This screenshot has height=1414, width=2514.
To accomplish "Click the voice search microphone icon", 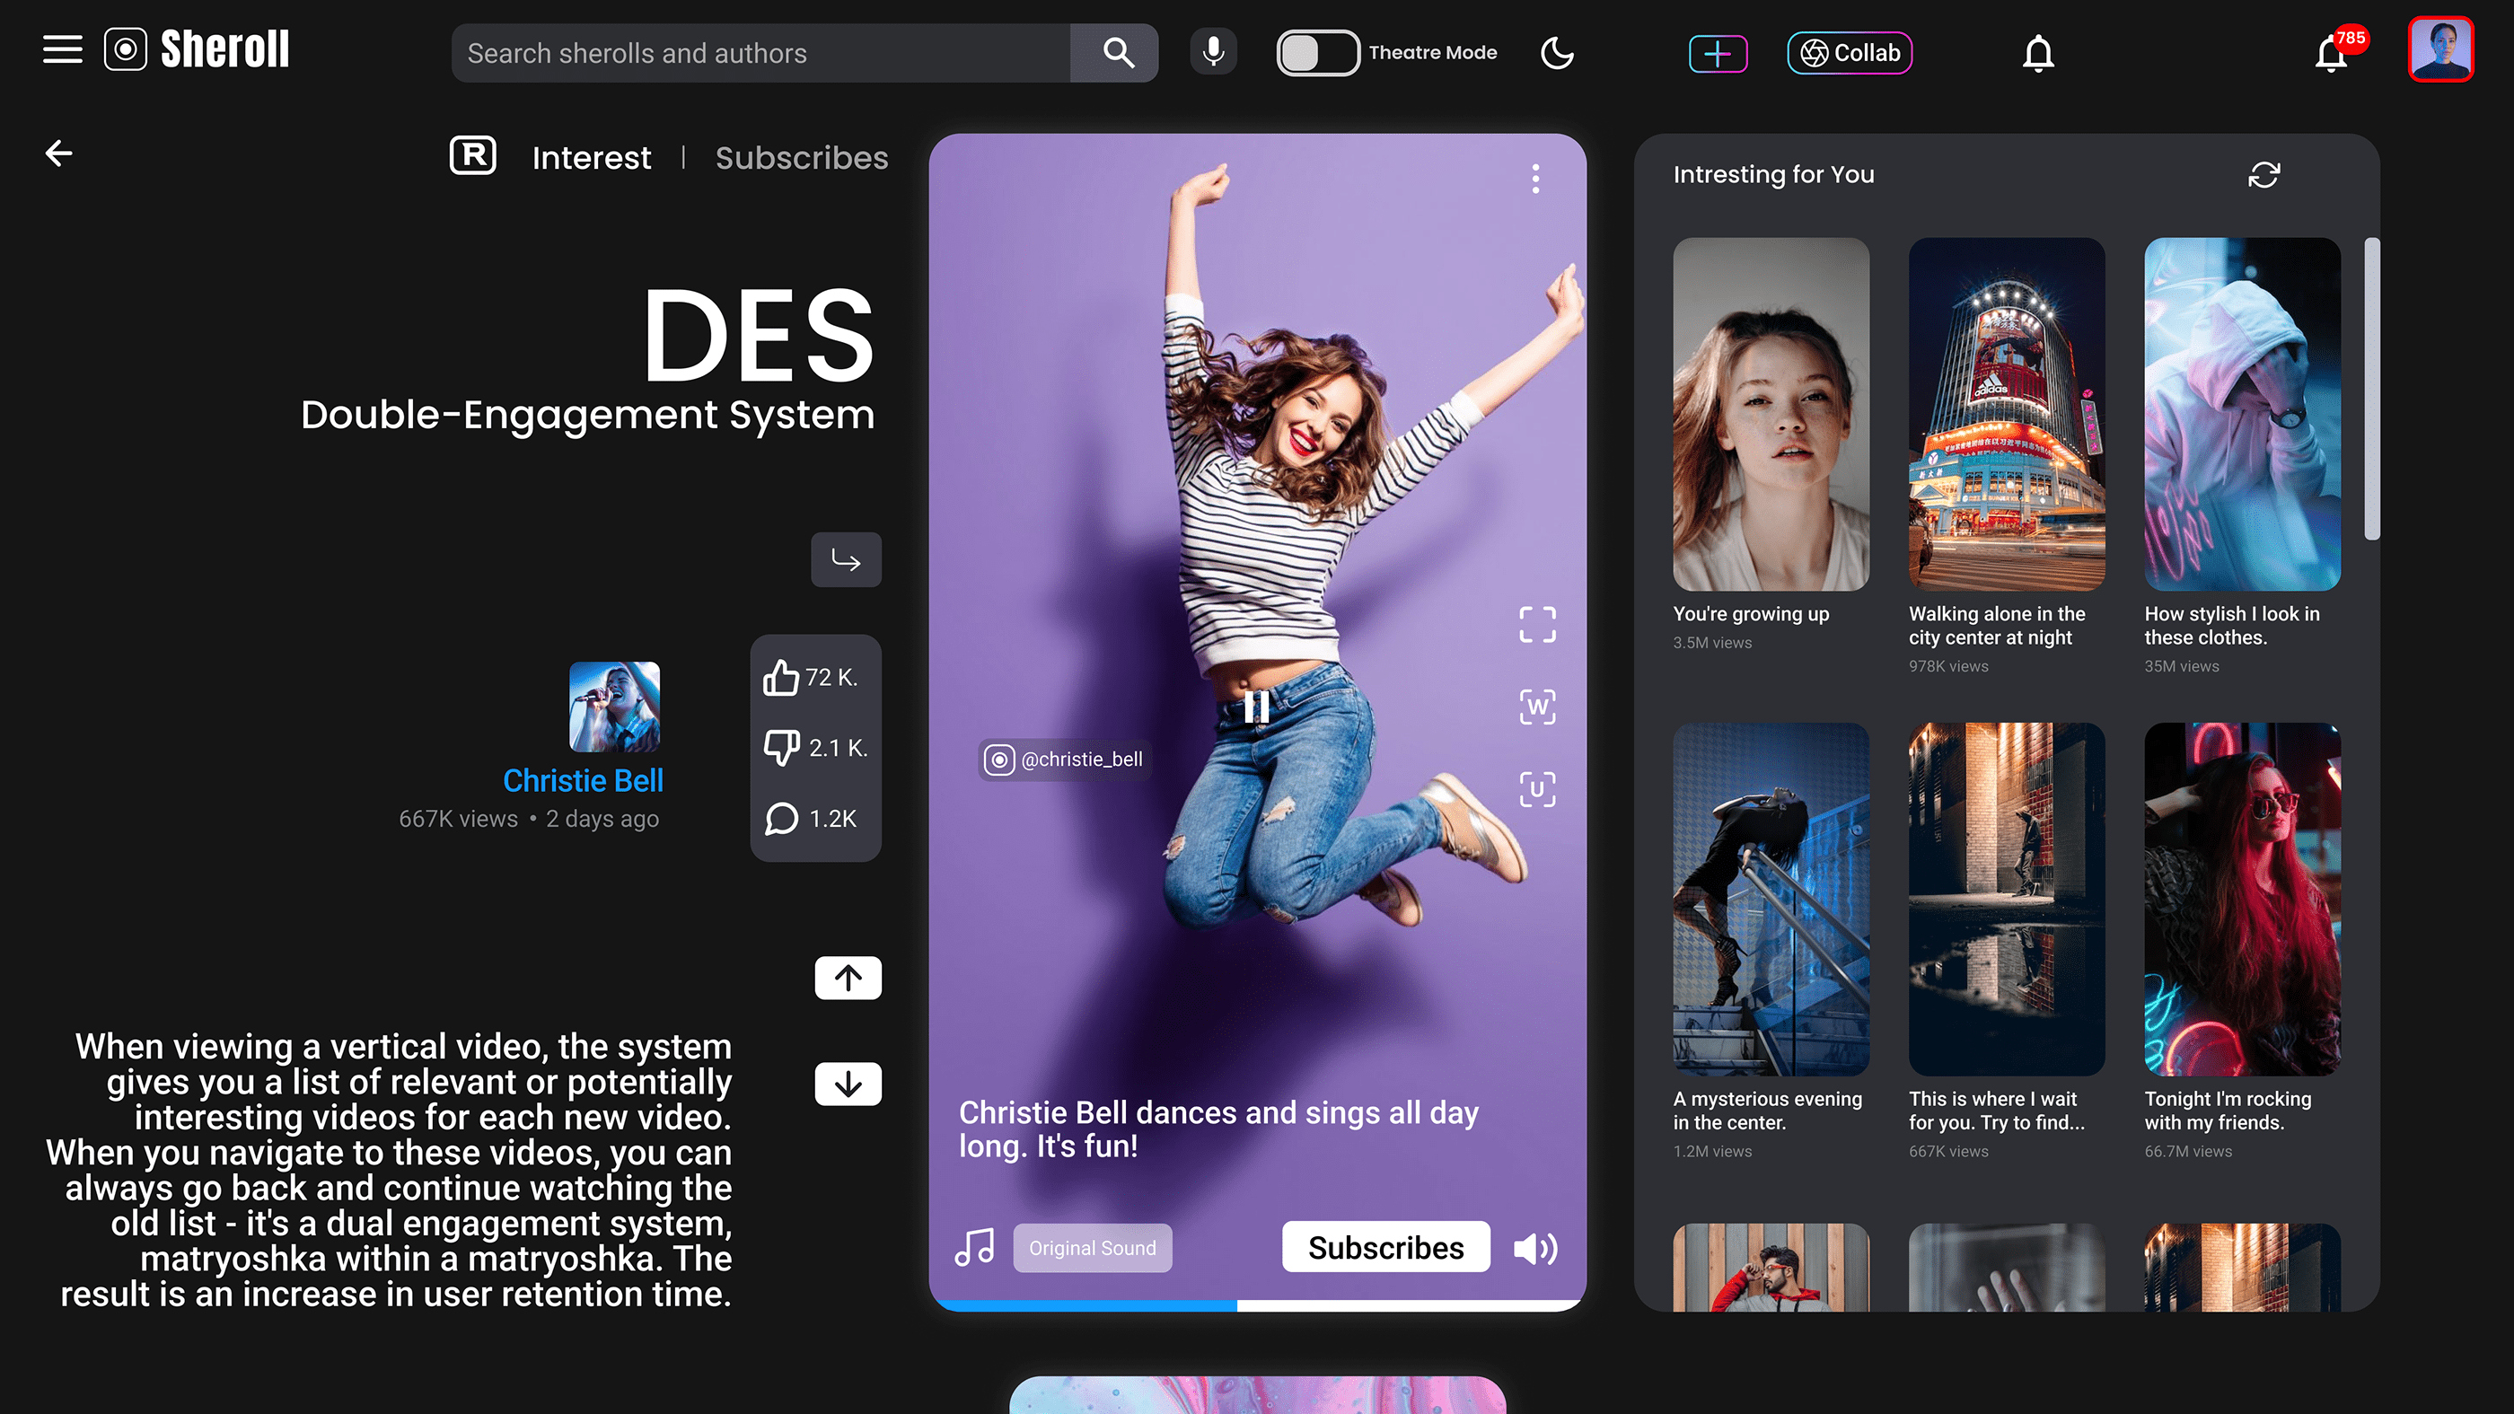I will pyautogui.click(x=1213, y=52).
